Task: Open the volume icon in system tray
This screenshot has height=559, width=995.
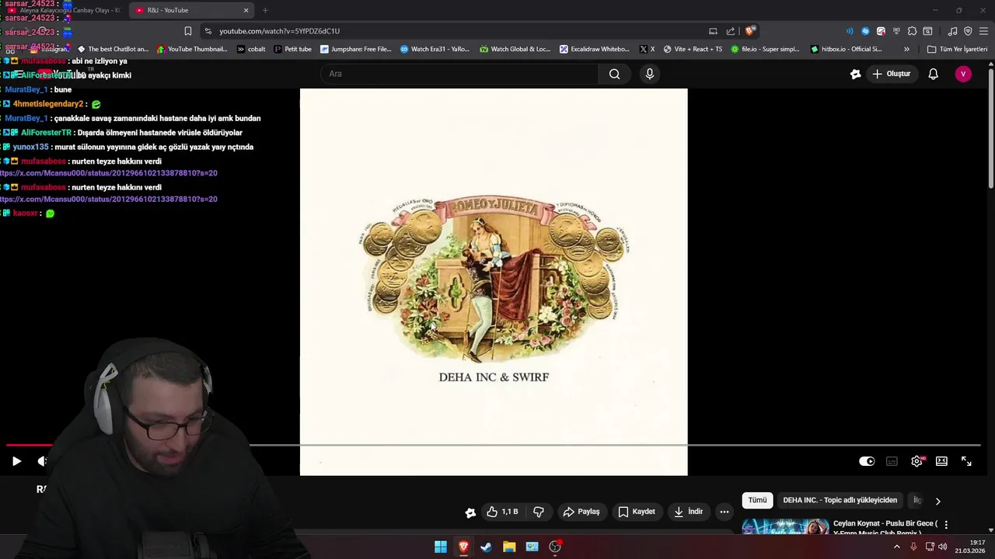Action: pos(942,547)
